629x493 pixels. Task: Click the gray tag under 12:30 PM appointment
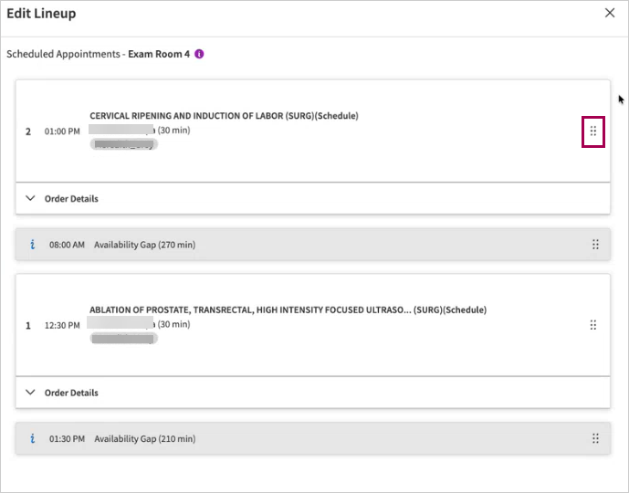pos(123,339)
